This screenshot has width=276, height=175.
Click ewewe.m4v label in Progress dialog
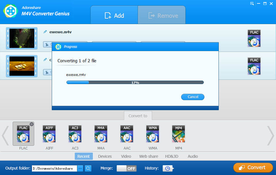(x=76, y=75)
